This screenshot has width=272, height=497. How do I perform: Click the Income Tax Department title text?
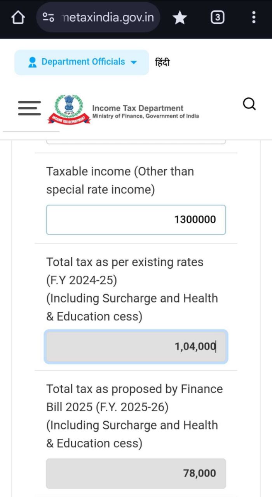(138, 108)
